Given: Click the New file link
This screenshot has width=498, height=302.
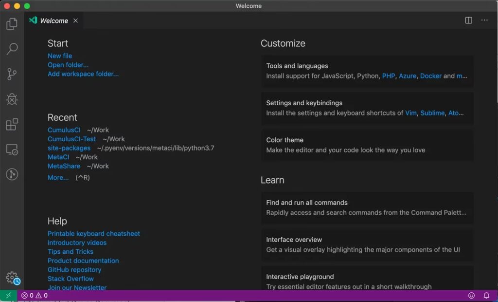Looking at the screenshot, I should 60,56.
